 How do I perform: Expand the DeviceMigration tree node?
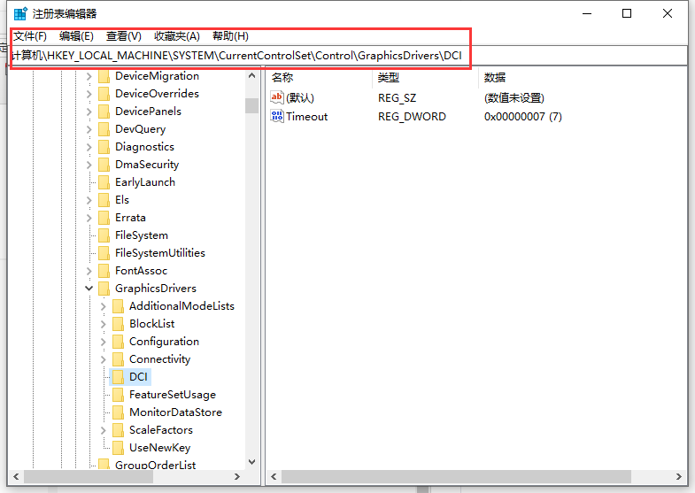[x=89, y=76]
